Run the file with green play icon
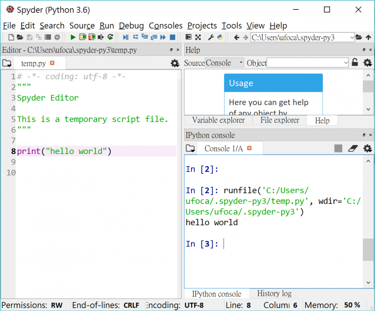 pos(73,37)
